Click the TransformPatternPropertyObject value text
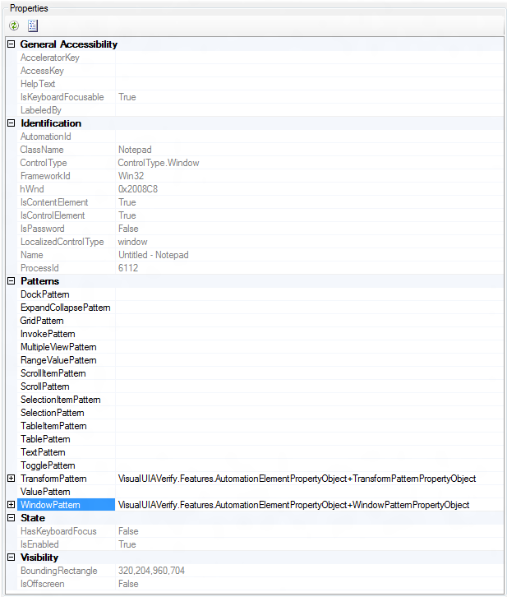507x597 pixels. (297, 479)
